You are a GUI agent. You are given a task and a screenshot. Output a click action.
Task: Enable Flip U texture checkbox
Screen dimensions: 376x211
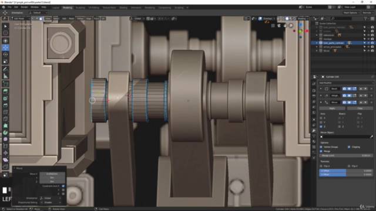coord(321,166)
